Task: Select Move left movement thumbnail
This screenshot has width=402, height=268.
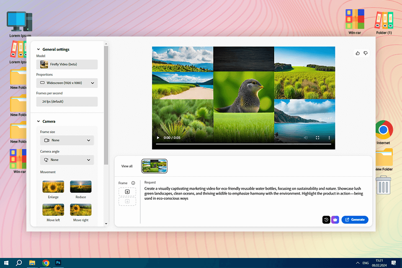Action: 53,209
